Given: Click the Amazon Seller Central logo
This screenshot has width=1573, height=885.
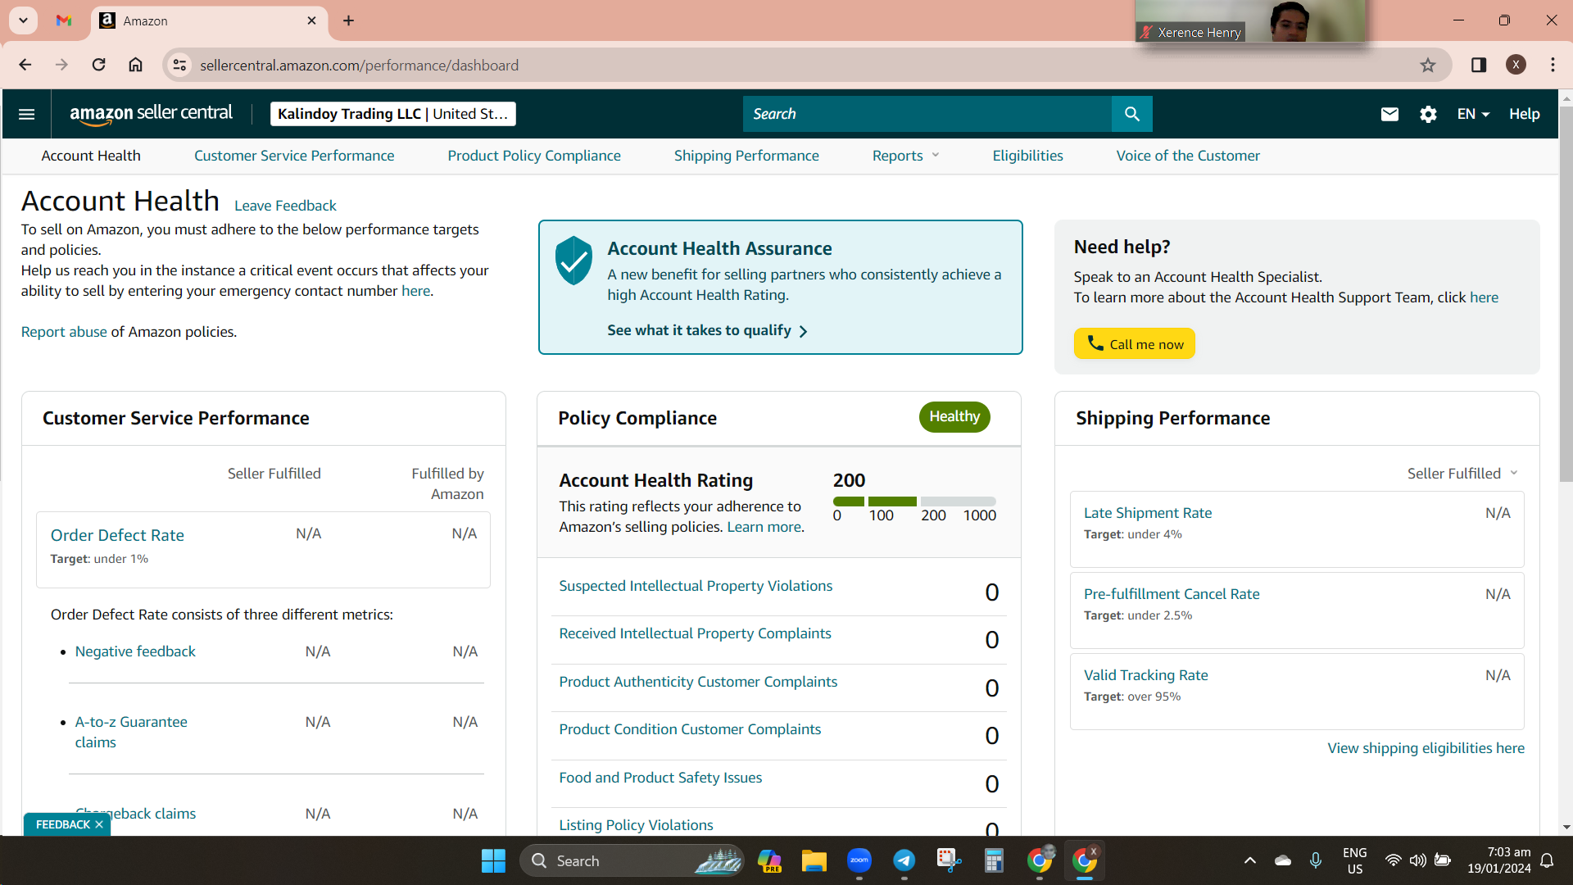Looking at the screenshot, I should pos(151,114).
